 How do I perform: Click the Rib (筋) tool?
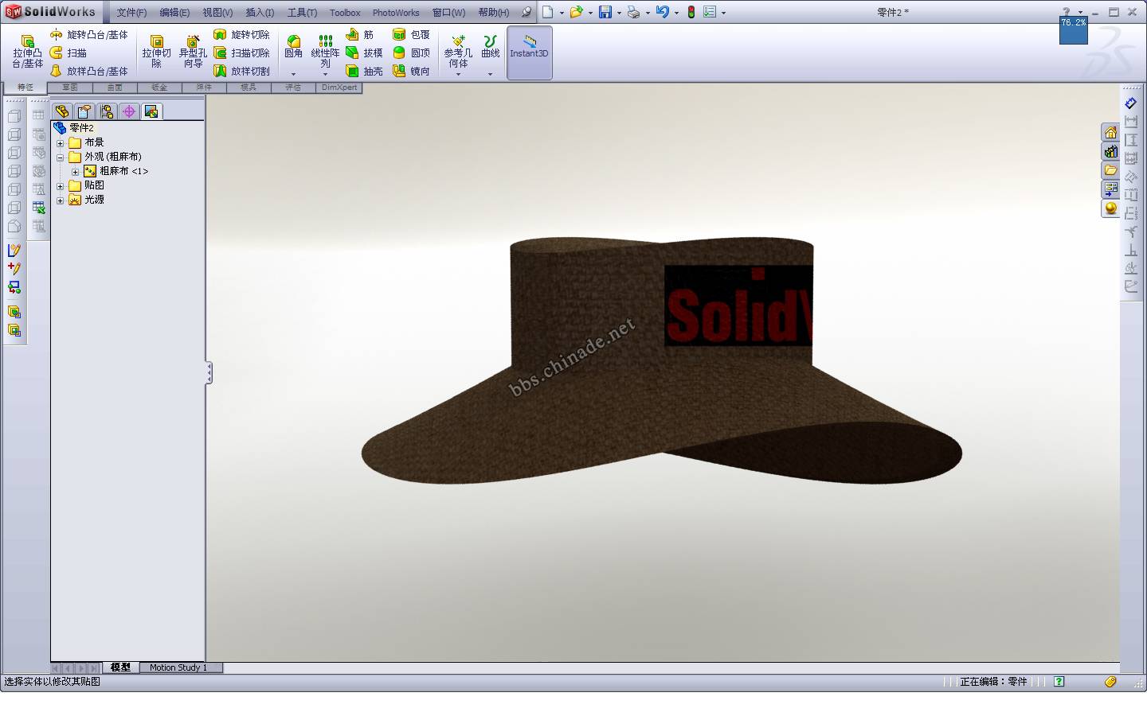[x=360, y=35]
